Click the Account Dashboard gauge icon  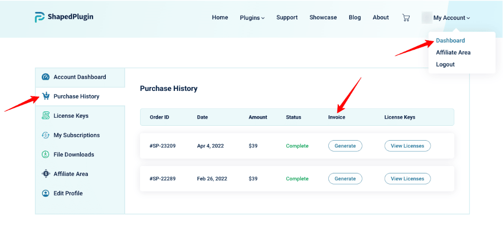(x=46, y=77)
